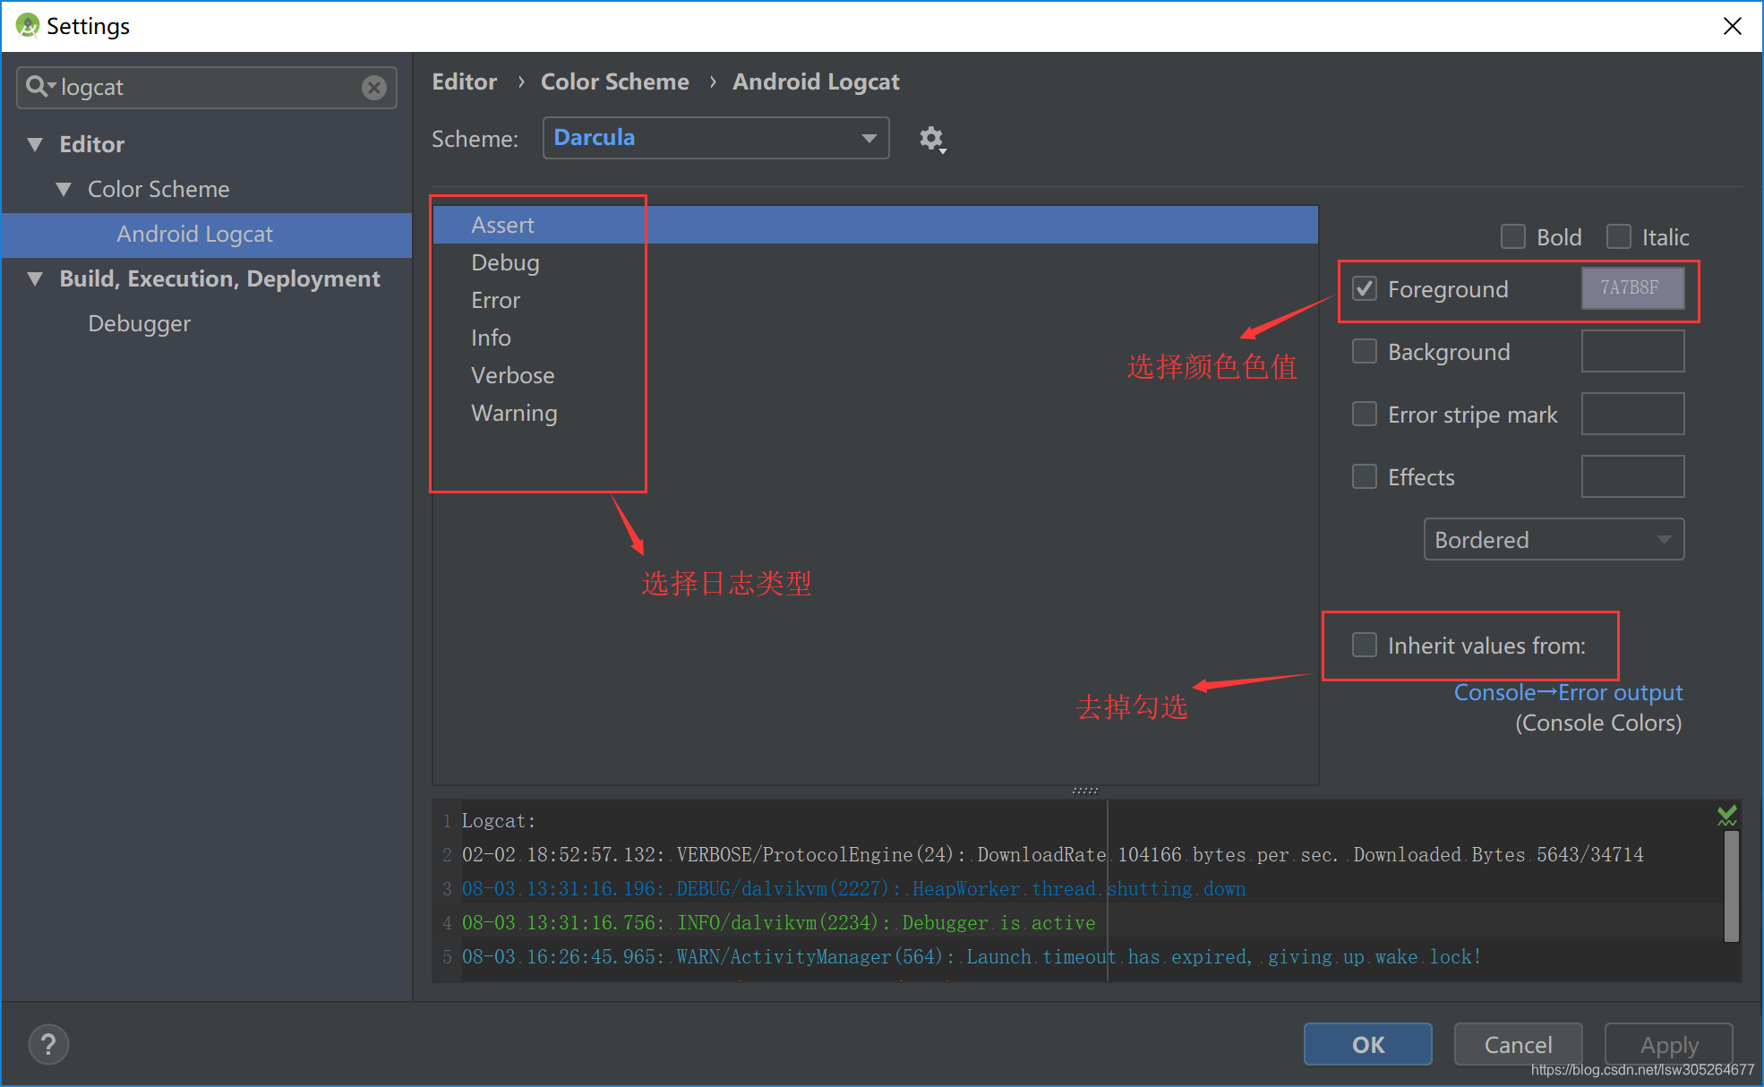Click the Editor breadcrumb

pos(464,81)
